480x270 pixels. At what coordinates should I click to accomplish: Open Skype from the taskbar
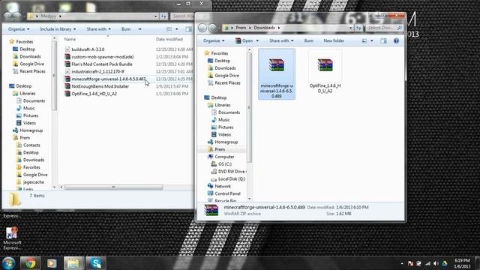click(x=96, y=263)
